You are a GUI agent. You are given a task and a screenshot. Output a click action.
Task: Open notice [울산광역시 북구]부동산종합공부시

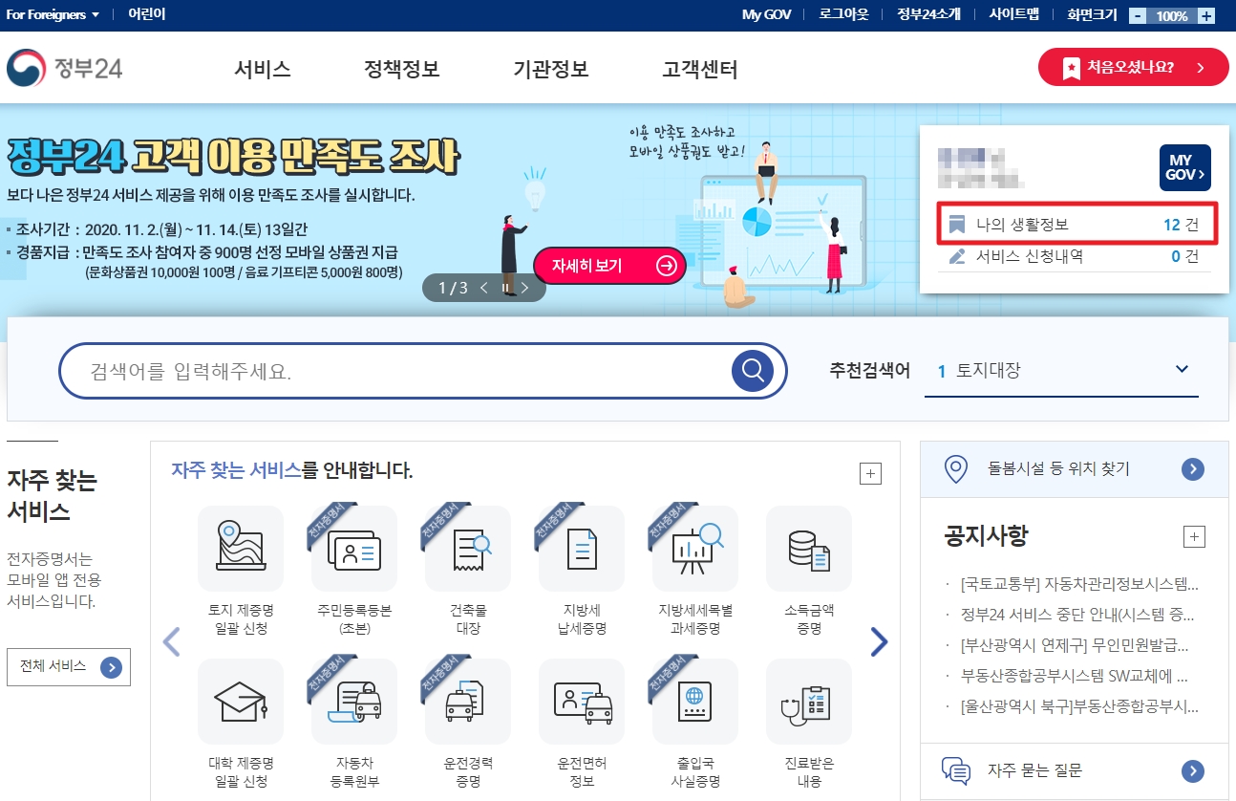pos(1079,706)
